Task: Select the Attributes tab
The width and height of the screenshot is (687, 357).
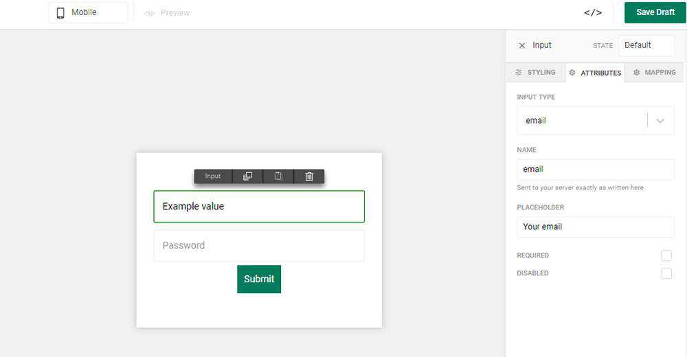Action: click(x=595, y=73)
